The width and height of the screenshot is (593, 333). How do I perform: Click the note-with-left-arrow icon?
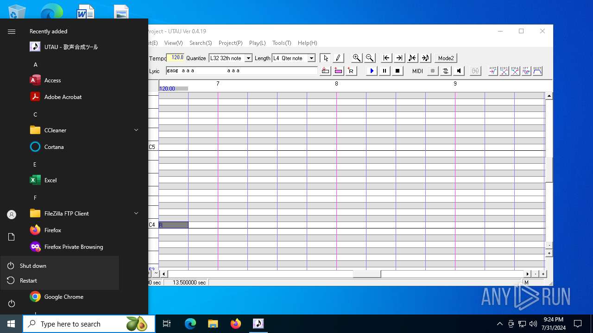coord(412,58)
